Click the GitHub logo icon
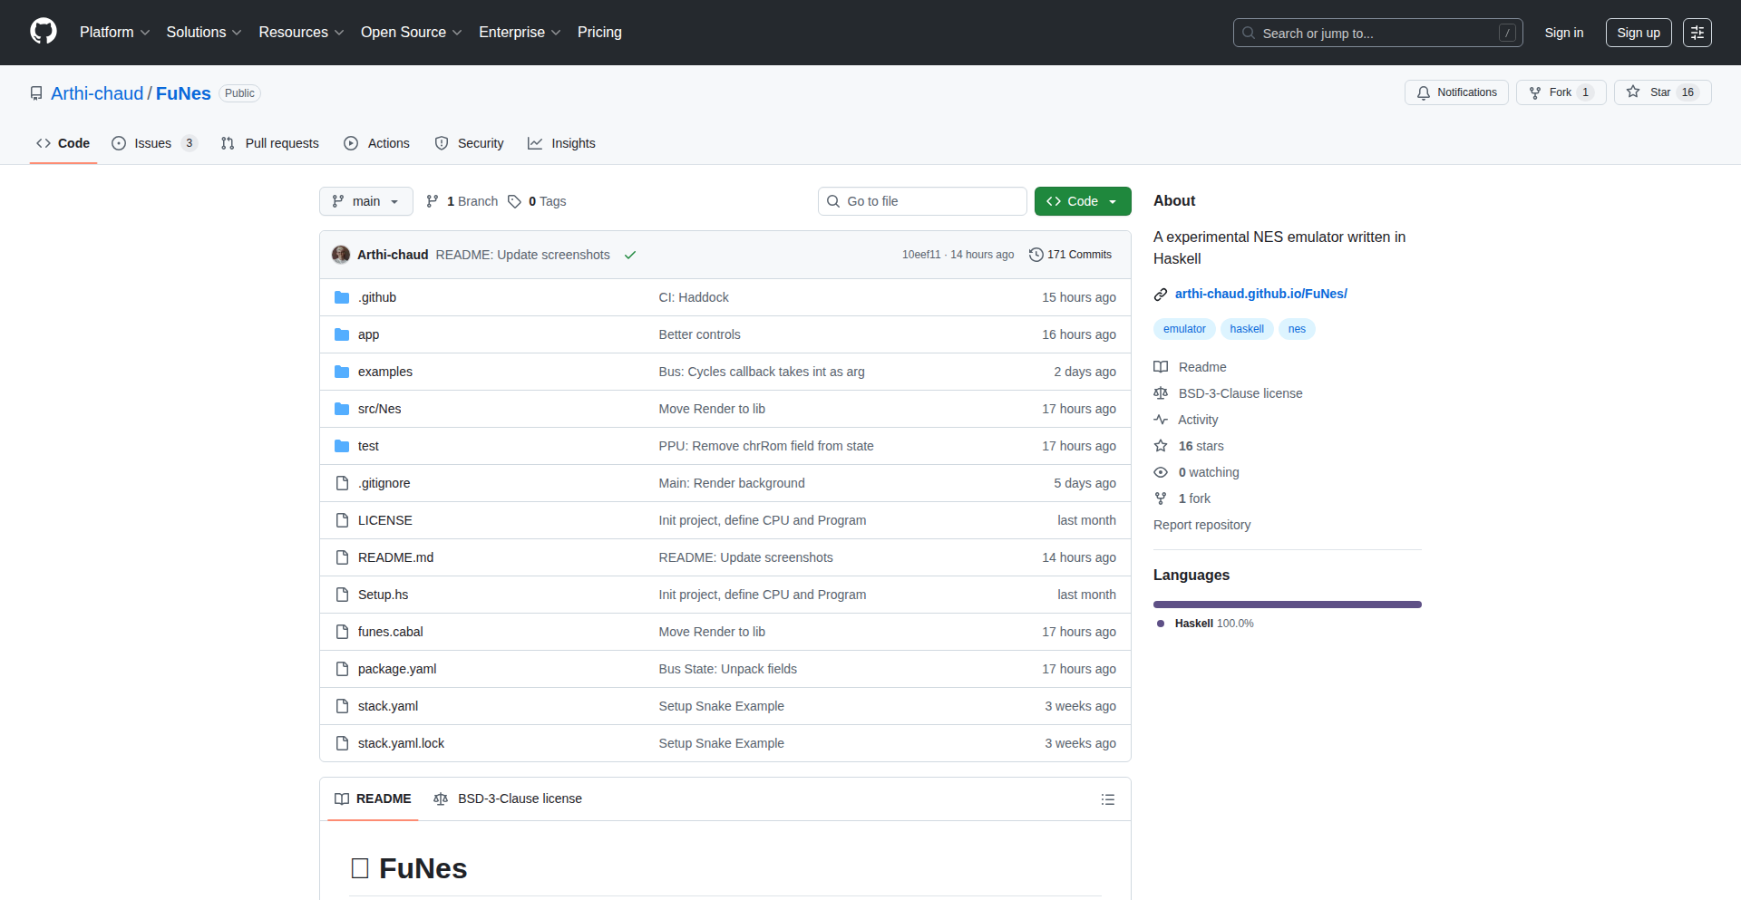Viewport: 1741px width, 900px height. pyautogui.click(x=43, y=32)
